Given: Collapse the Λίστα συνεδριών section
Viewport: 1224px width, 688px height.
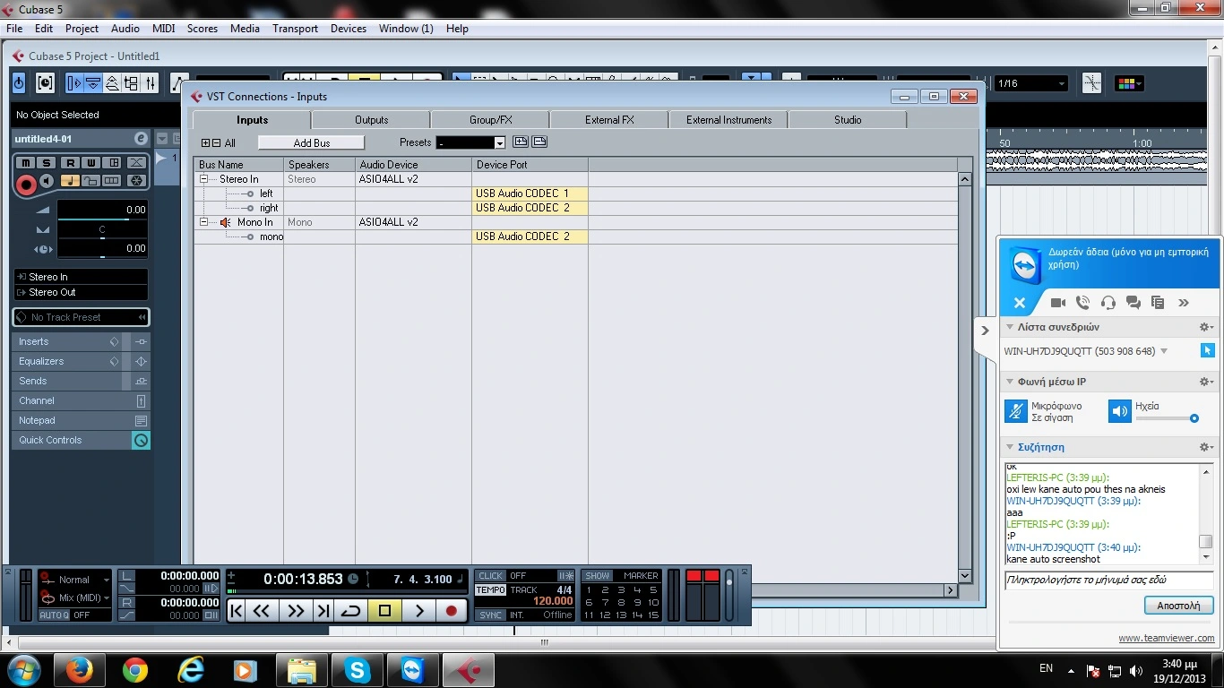Looking at the screenshot, I should click(x=1009, y=328).
